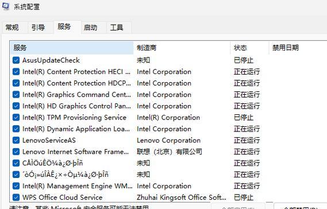The height and width of the screenshot is (209, 327).
Task: Uncheck the LenovoServiceAS checkbox
Action: (x=16, y=140)
